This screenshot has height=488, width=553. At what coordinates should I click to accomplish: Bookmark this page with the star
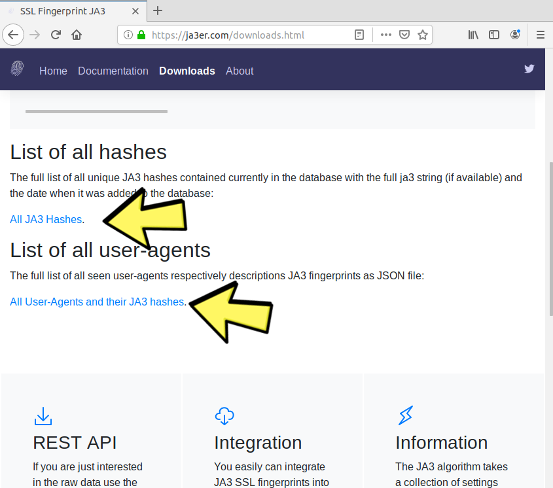pyautogui.click(x=423, y=35)
